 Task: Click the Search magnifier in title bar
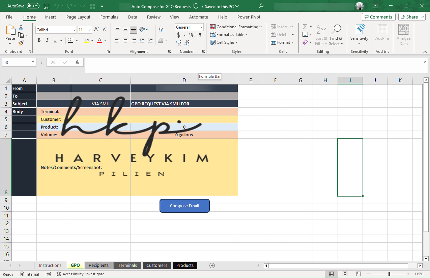[261, 6]
